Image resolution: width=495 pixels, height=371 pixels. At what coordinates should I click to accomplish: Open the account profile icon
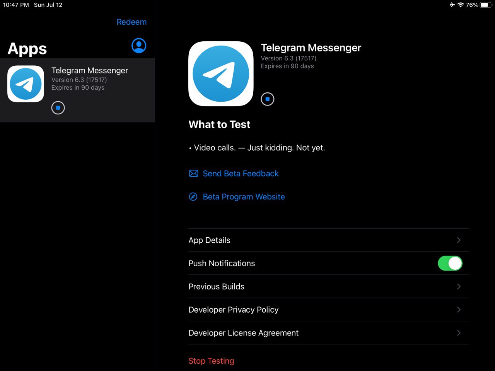point(139,46)
